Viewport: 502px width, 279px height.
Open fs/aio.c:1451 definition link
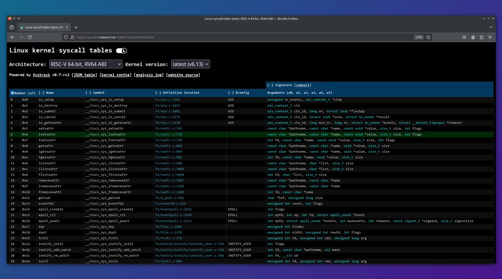click(167, 105)
